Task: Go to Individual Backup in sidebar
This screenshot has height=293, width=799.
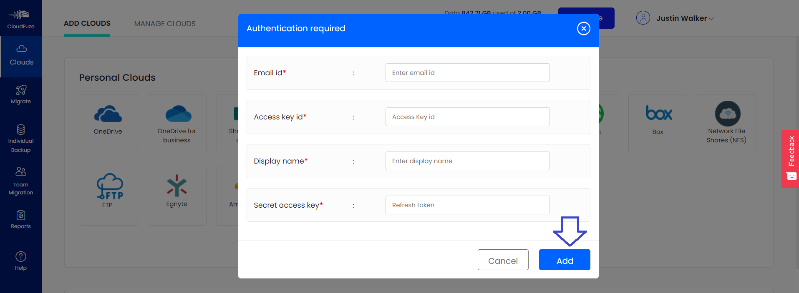Action: click(21, 139)
